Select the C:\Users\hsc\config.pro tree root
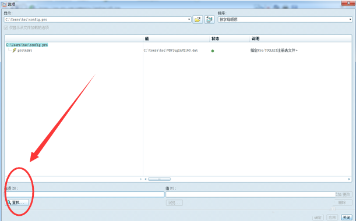 pyautogui.click(x=27, y=45)
